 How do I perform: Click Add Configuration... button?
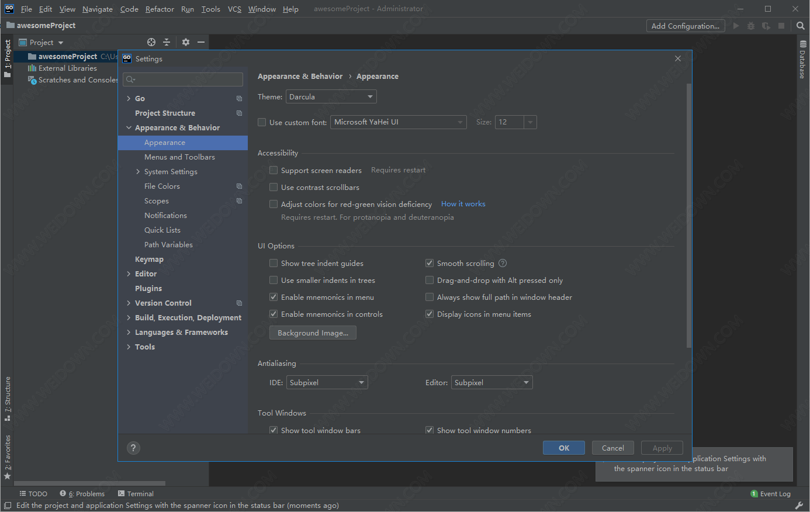tap(686, 26)
